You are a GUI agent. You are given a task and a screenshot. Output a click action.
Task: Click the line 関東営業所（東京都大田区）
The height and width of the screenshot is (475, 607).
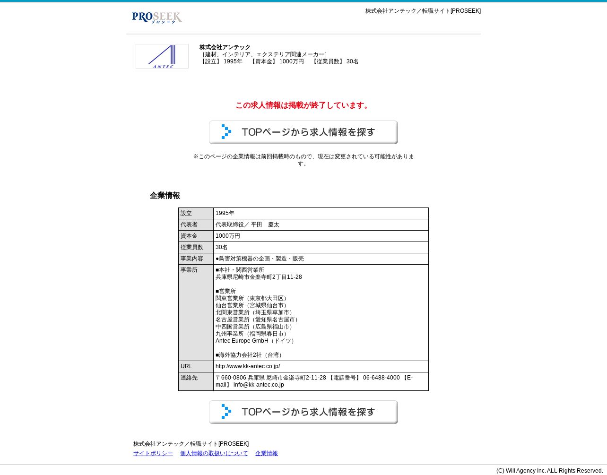(252, 299)
